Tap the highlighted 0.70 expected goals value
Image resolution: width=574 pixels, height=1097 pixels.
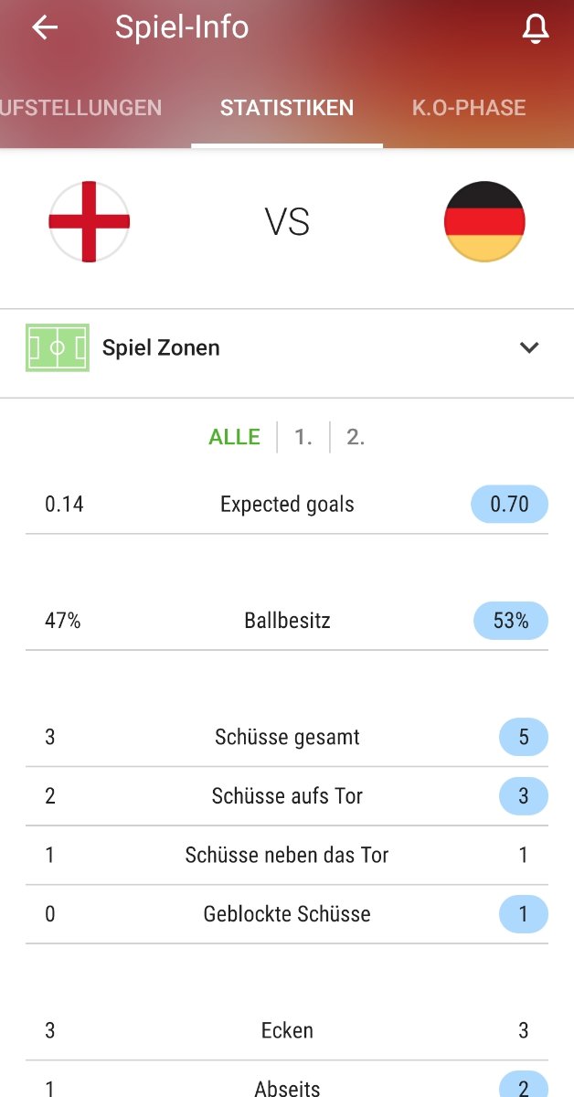pos(509,504)
